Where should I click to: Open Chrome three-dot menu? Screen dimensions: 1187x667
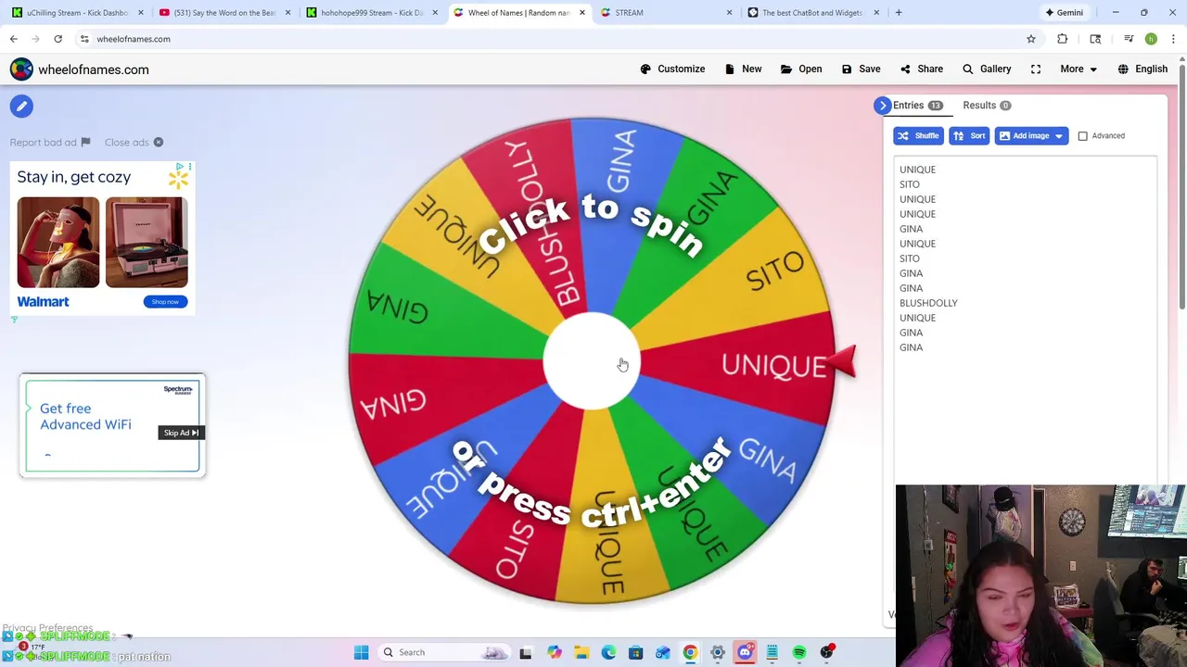click(x=1173, y=39)
